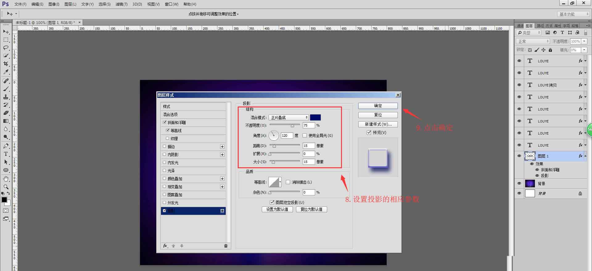The width and height of the screenshot is (592, 271).
Task: Open the 混合模式 blend mode dropdown
Action: click(x=289, y=118)
